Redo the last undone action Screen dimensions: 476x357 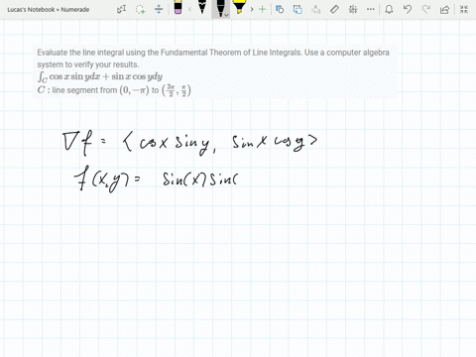[426, 9]
